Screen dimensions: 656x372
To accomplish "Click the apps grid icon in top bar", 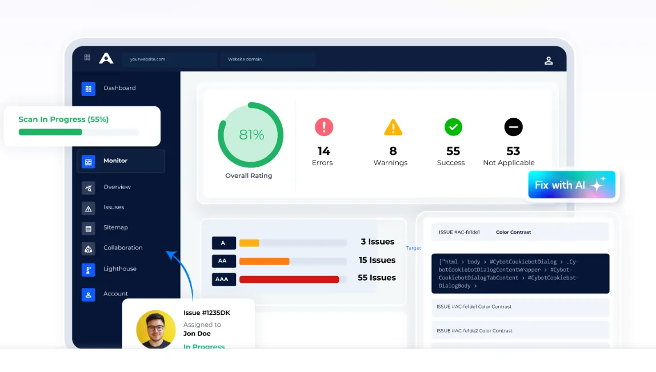I will (x=87, y=57).
